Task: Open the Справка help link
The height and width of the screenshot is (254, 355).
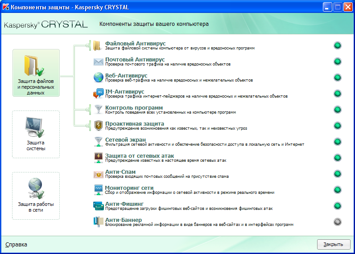Action: (16, 245)
